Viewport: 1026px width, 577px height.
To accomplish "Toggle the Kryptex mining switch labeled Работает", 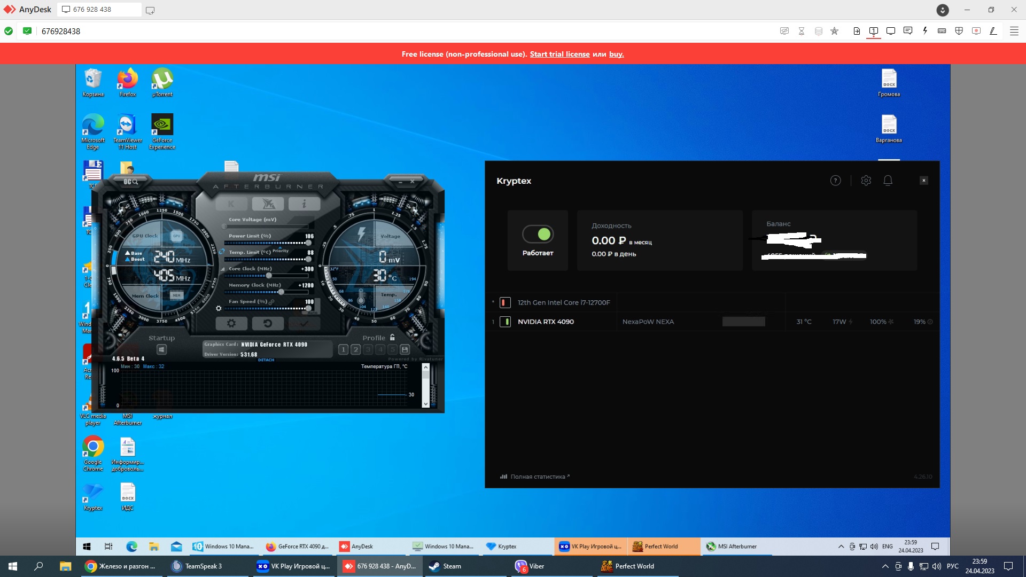I will click(538, 234).
